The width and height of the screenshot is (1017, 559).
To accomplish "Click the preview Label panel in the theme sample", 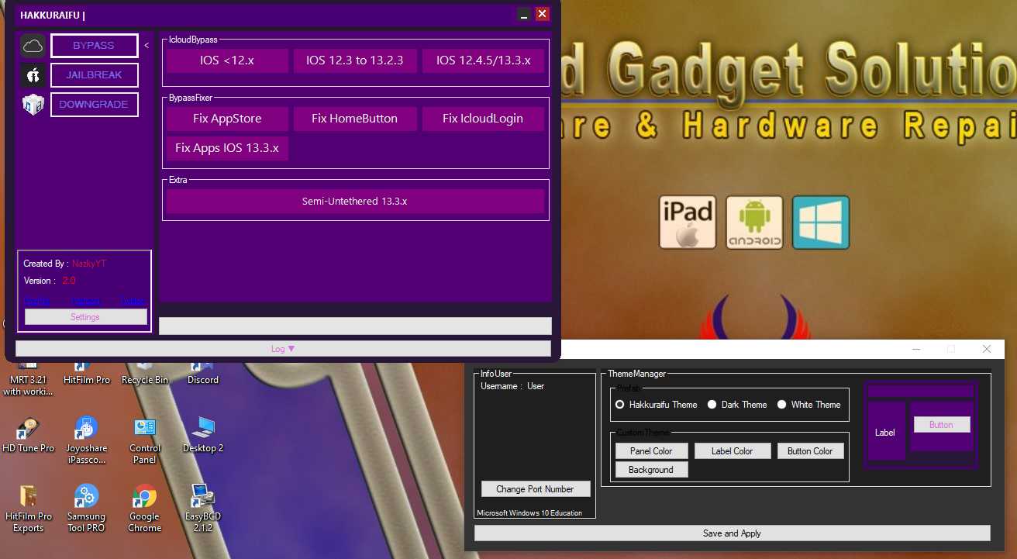I will [x=885, y=432].
